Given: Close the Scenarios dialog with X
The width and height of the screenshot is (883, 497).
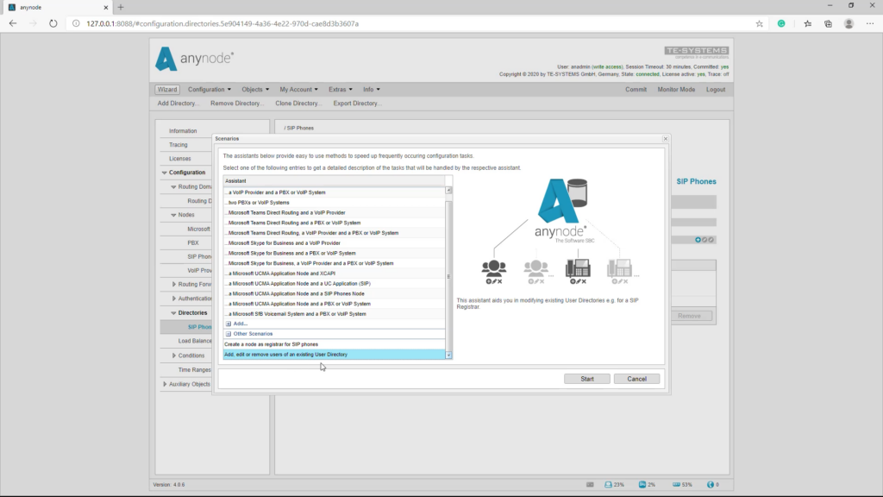Looking at the screenshot, I should pyautogui.click(x=666, y=139).
